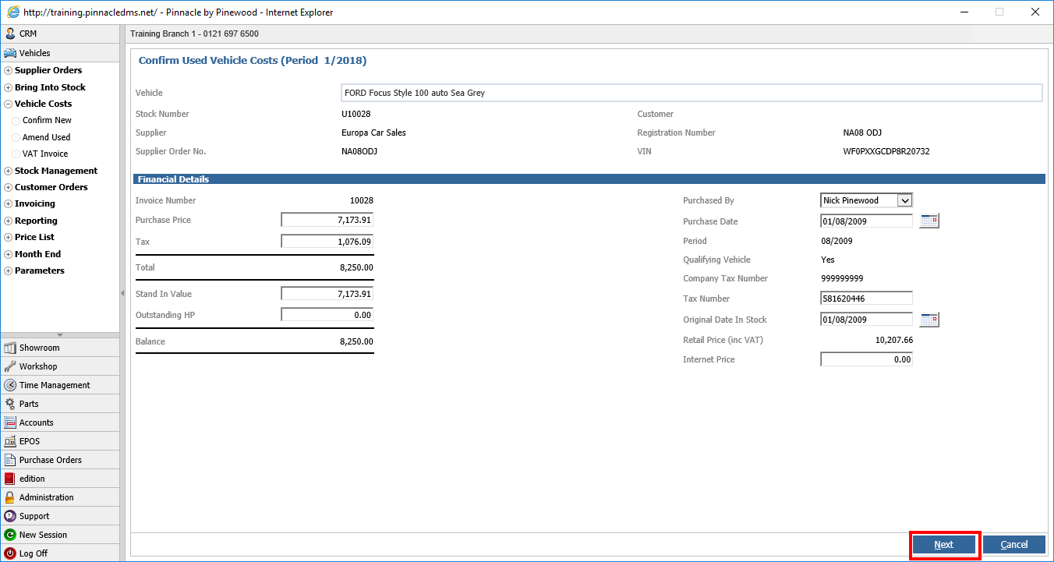Go to the Parts module
Viewport: 1054px width, 562px height.
click(60, 404)
